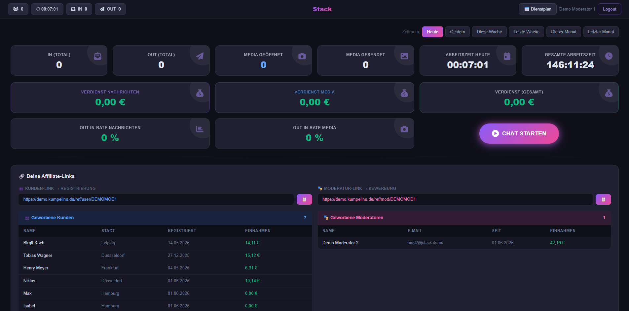Viewport: 629px width, 311px height.
Task: Click the Moderator-Link URL field
Action: tap(455, 199)
